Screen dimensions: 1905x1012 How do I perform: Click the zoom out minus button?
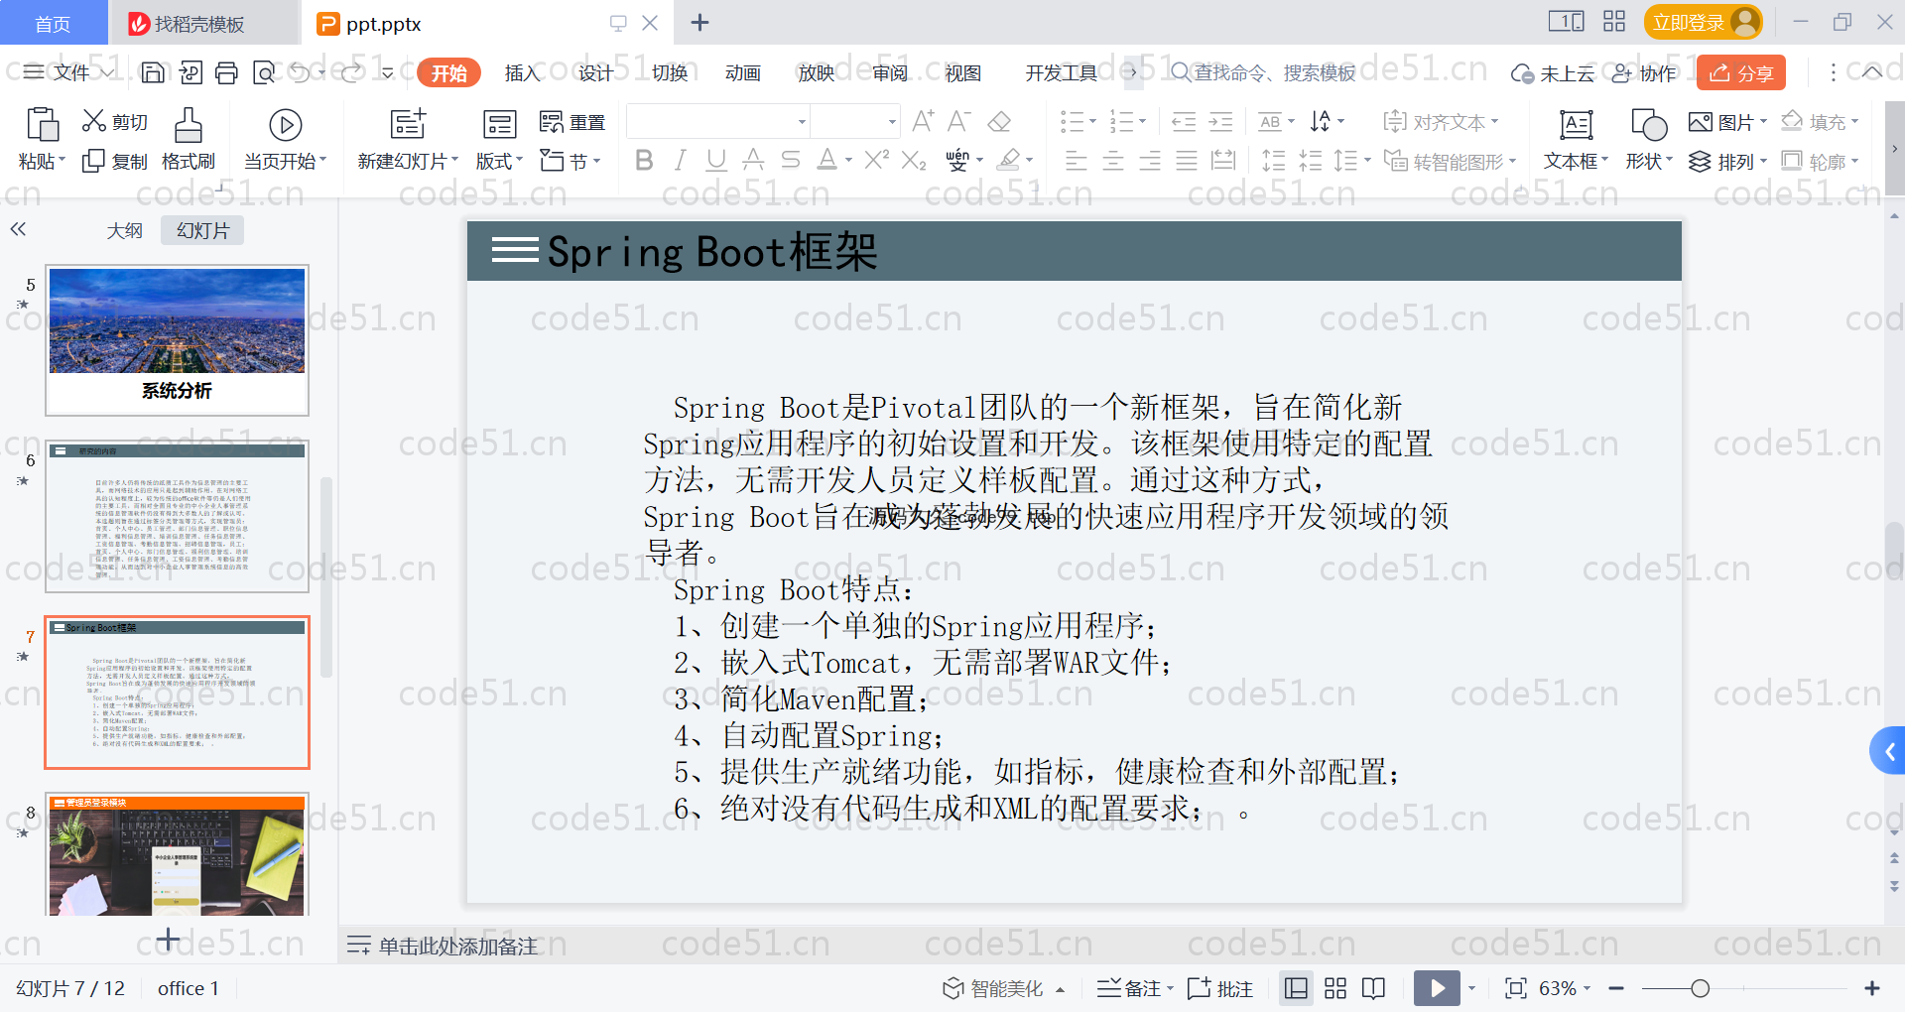coord(1616,988)
